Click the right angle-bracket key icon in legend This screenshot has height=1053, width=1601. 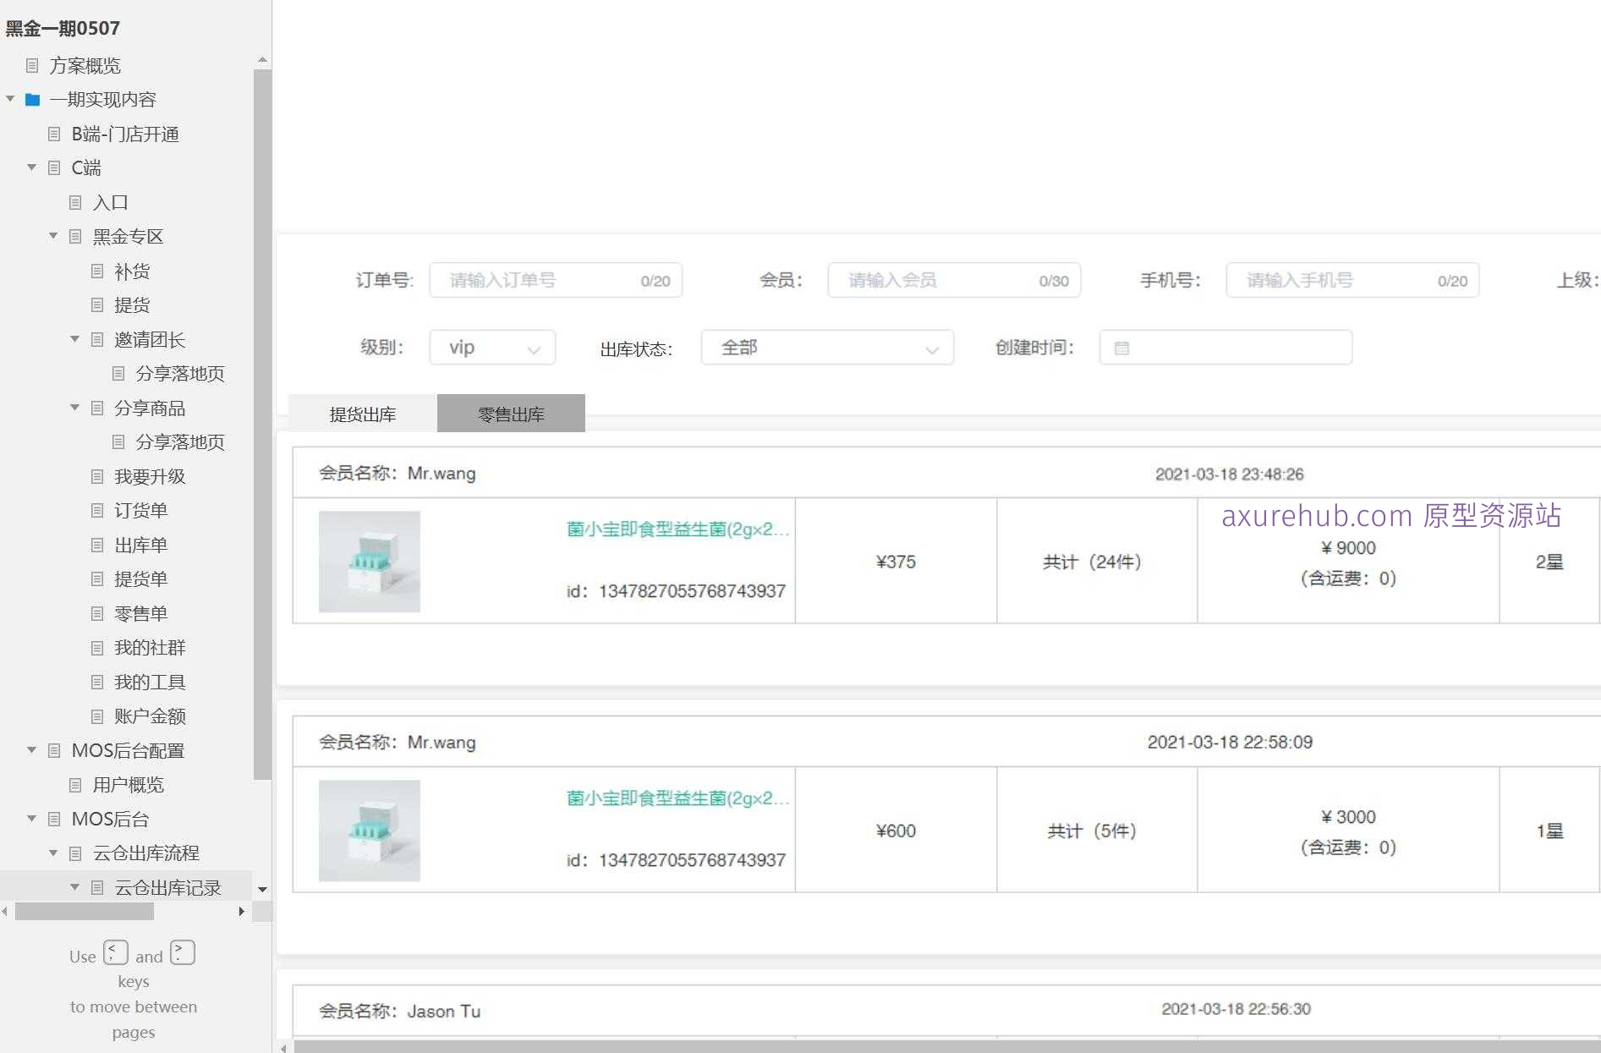(182, 952)
